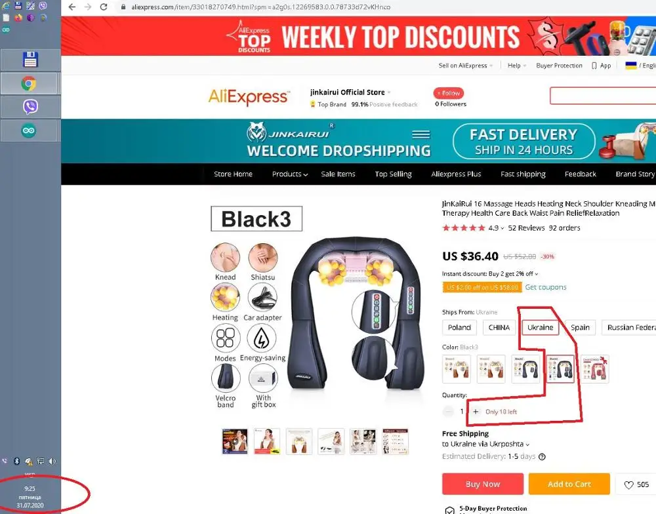
Task: Open the Viber taskbar icon
Action: click(30, 107)
